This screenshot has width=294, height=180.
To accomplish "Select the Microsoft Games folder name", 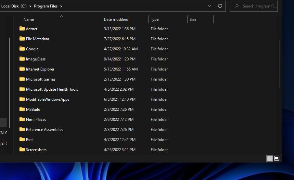I will click(x=41, y=79).
